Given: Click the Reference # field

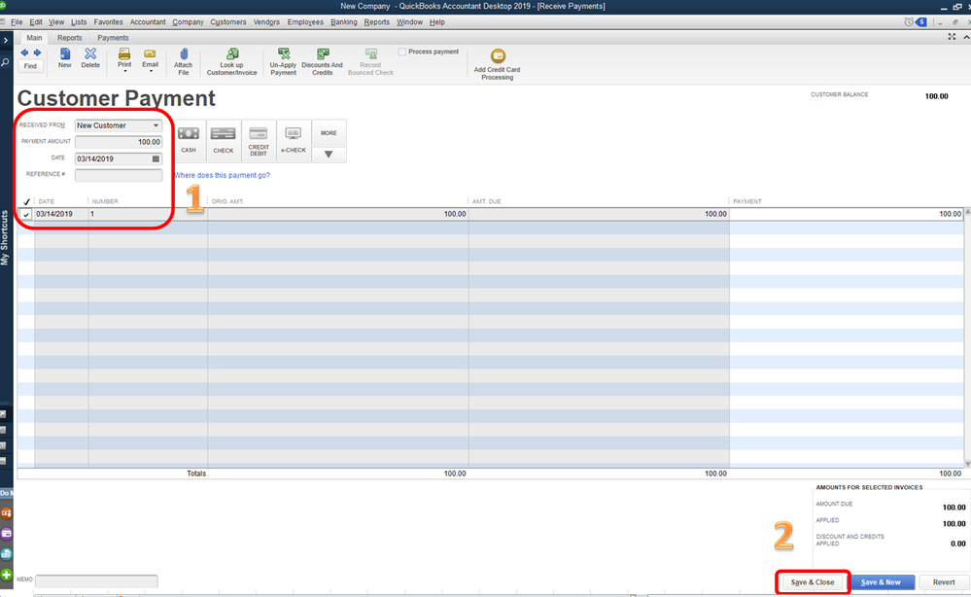Looking at the screenshot, I should (x=119, y=175).
